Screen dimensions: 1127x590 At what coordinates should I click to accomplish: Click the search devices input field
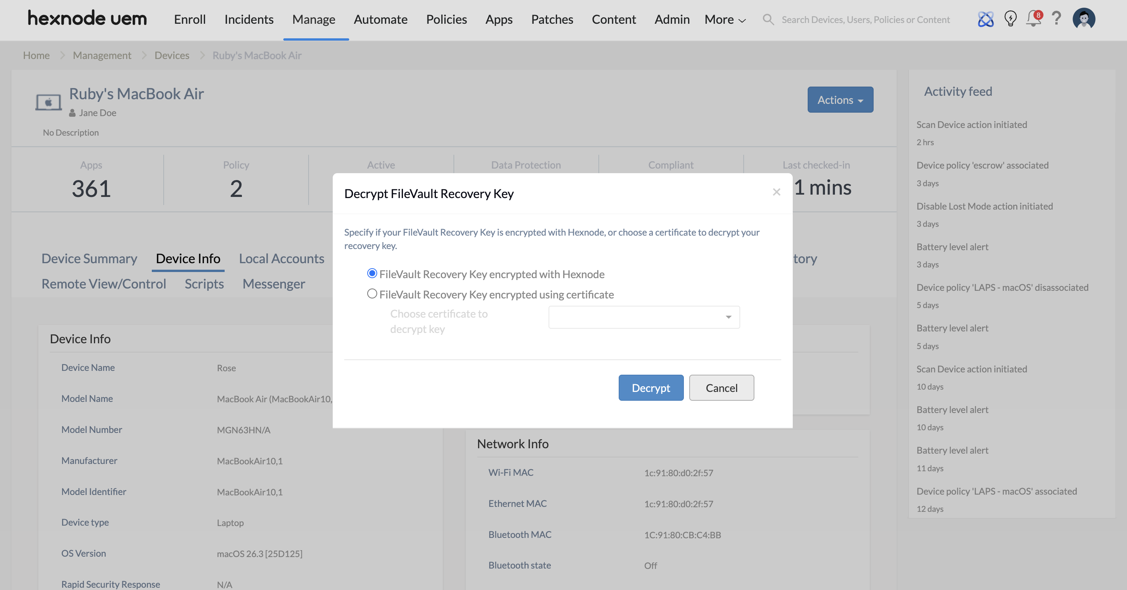tap(866, 20)
